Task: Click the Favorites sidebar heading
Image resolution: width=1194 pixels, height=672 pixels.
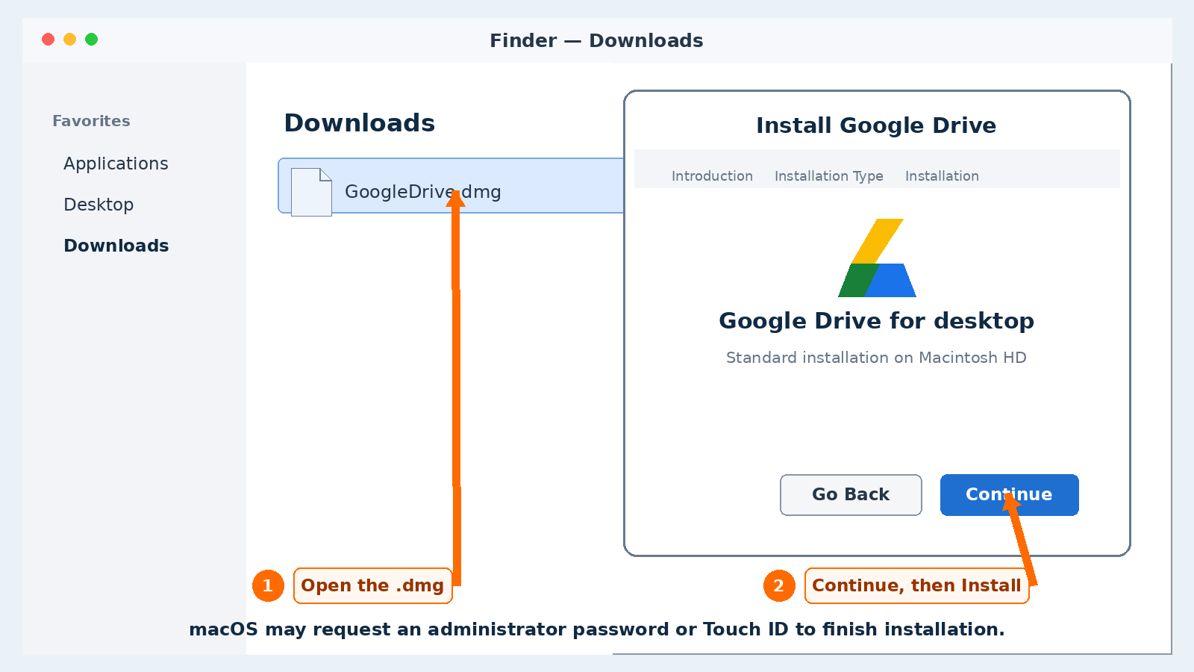Action: point(91,121)
